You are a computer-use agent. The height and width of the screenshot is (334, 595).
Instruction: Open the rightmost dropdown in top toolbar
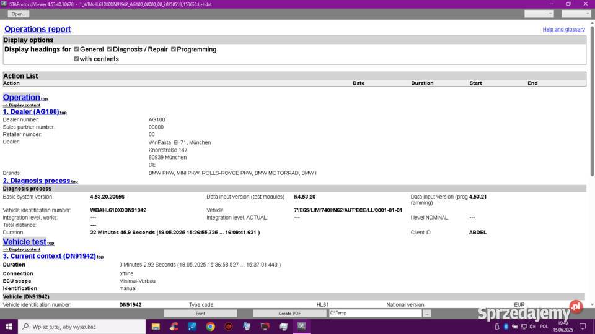pos(576,14)
